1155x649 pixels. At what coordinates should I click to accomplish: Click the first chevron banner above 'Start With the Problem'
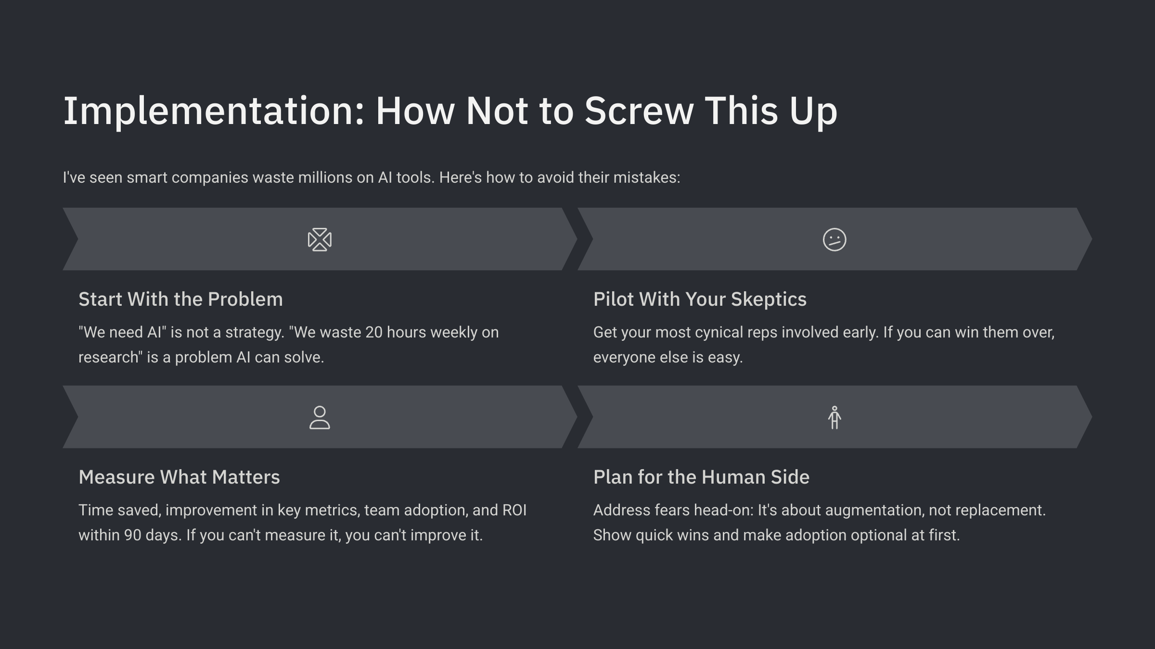point(320,239)
